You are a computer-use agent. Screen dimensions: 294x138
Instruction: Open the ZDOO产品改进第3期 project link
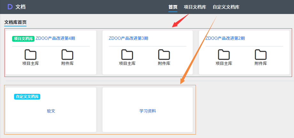click(128, 38)
